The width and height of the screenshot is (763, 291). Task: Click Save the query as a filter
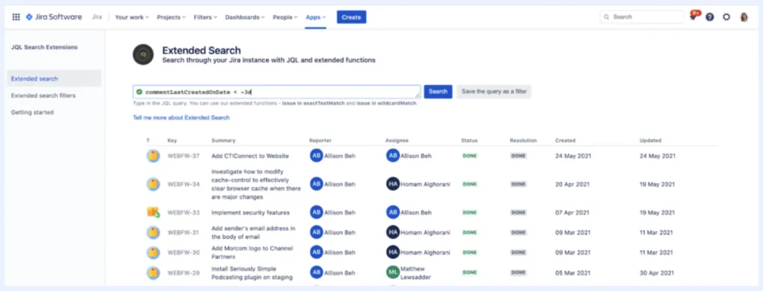tap(494, 92)
